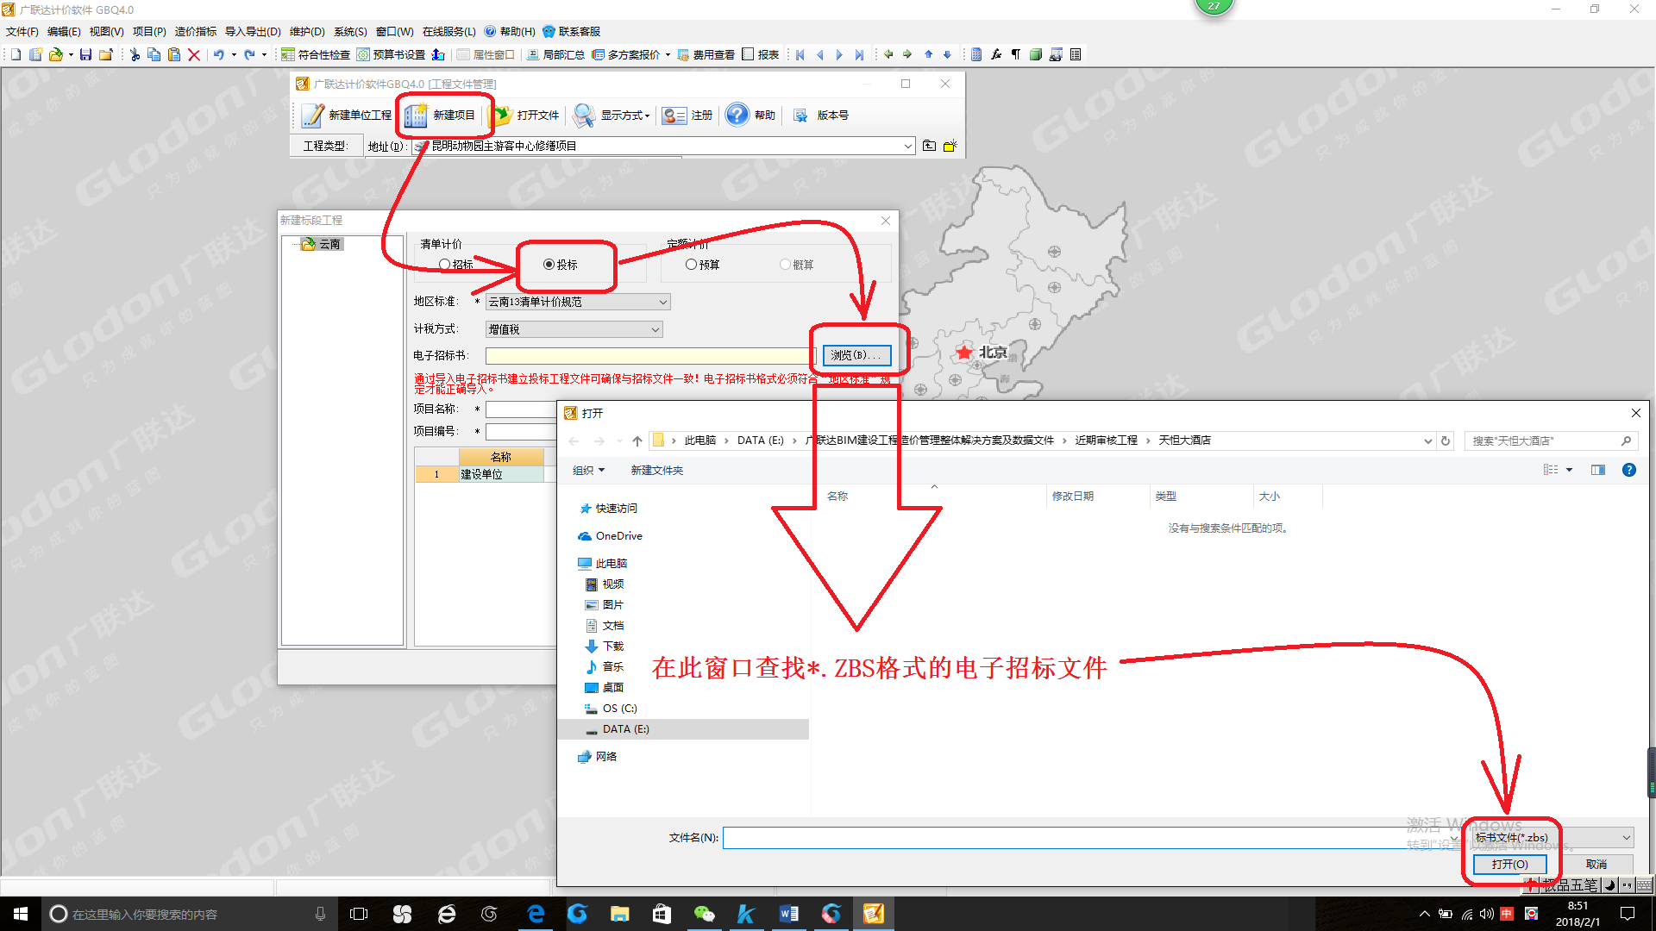Click the undo arrow icon

pyautogui.click(x=219, y=54)
